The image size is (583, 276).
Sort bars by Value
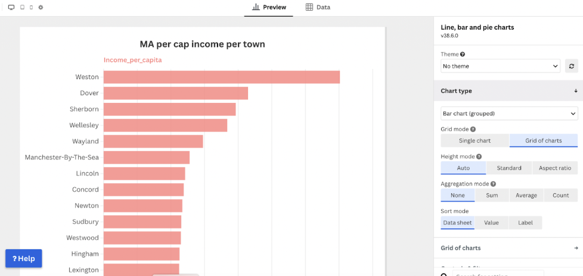491,222
